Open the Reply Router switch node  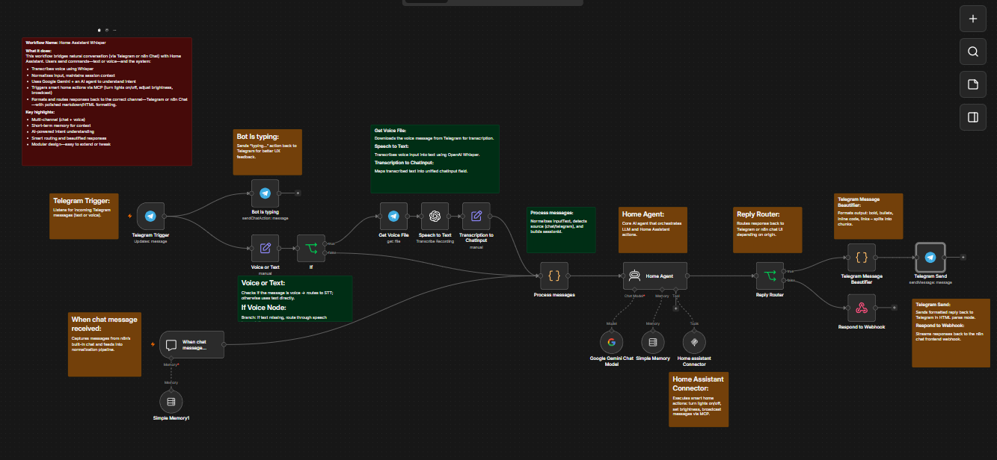click(770, 276)
